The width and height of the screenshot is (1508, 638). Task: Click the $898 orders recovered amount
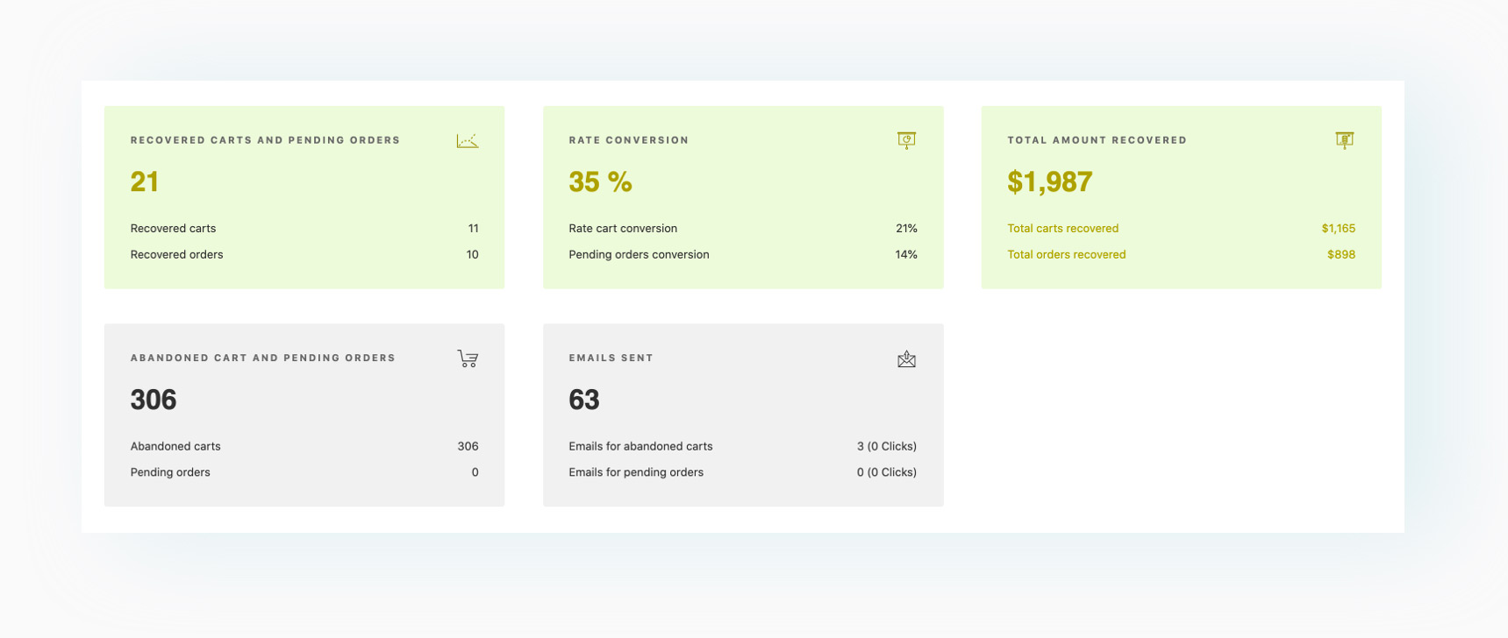click(1340, 255)
